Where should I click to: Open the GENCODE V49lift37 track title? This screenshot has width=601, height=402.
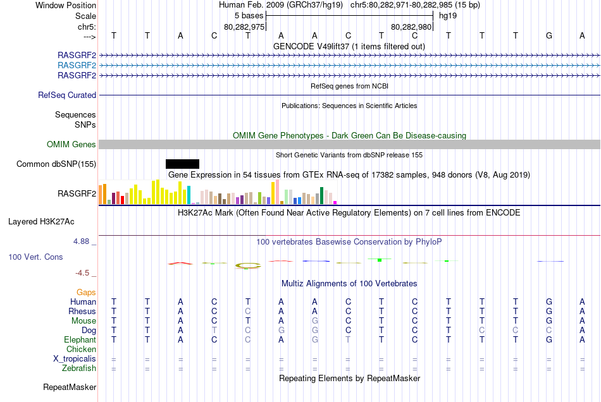click(x=349, y=46)
